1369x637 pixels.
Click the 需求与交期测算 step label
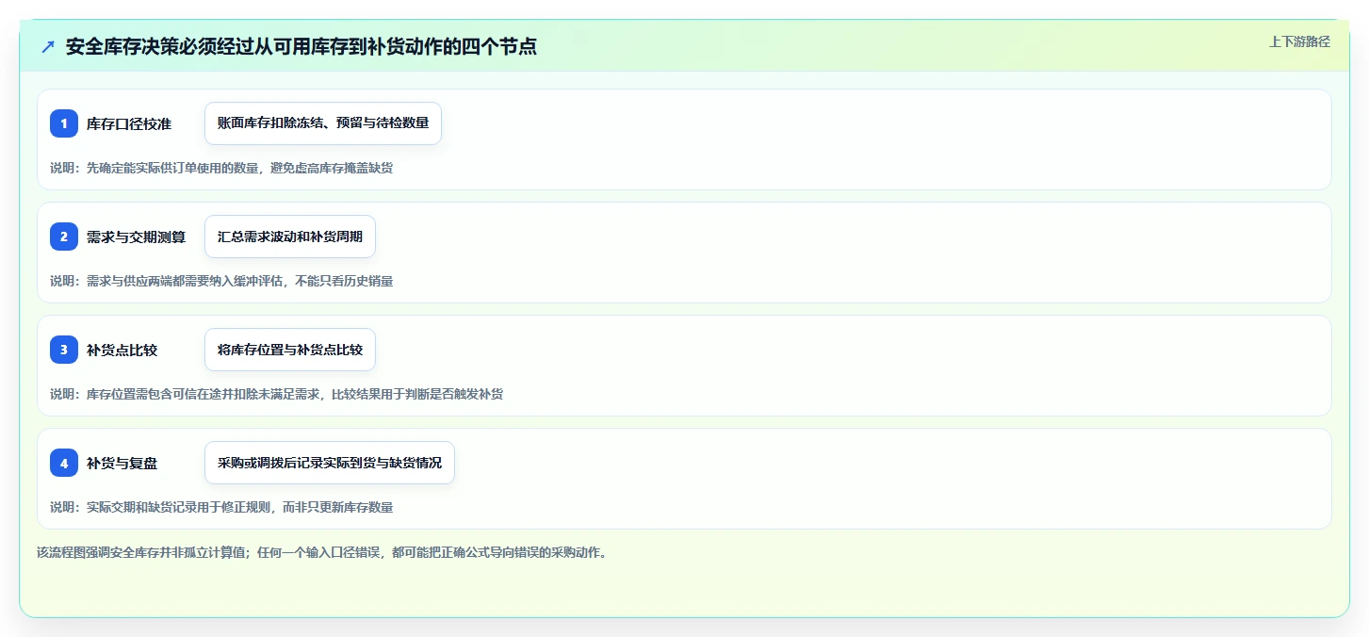[x=137, y=237]
